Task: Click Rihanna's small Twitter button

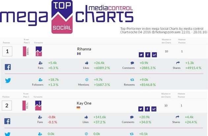Action: 141,55
